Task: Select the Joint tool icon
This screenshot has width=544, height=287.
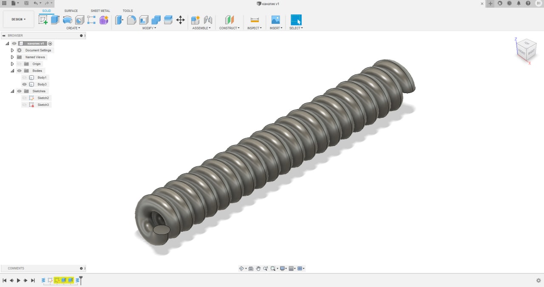Action: click(x=208, y=20)
